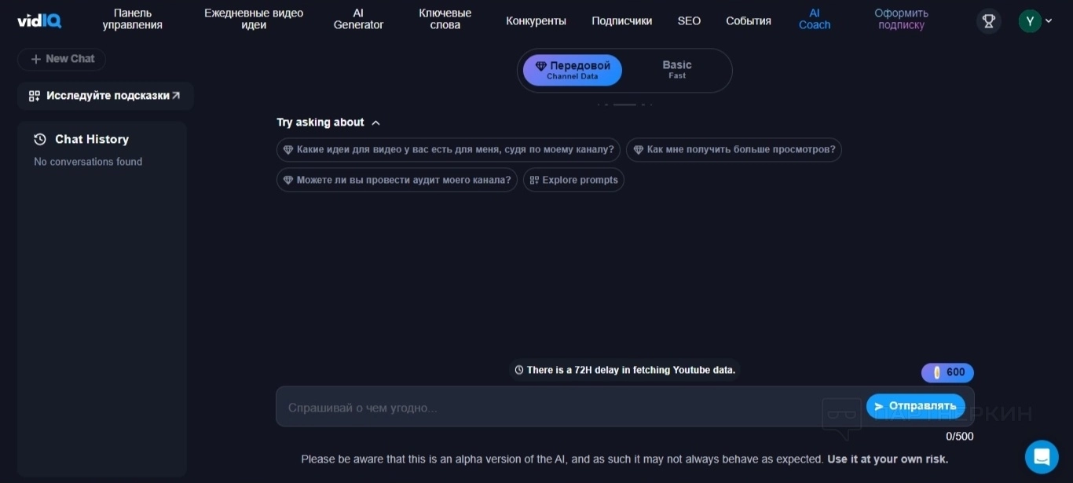Focus the Спрашивай о чем угодно input
Image resolution: width=1073 pixels, height=483 pixels.
[x=566, y=407]
